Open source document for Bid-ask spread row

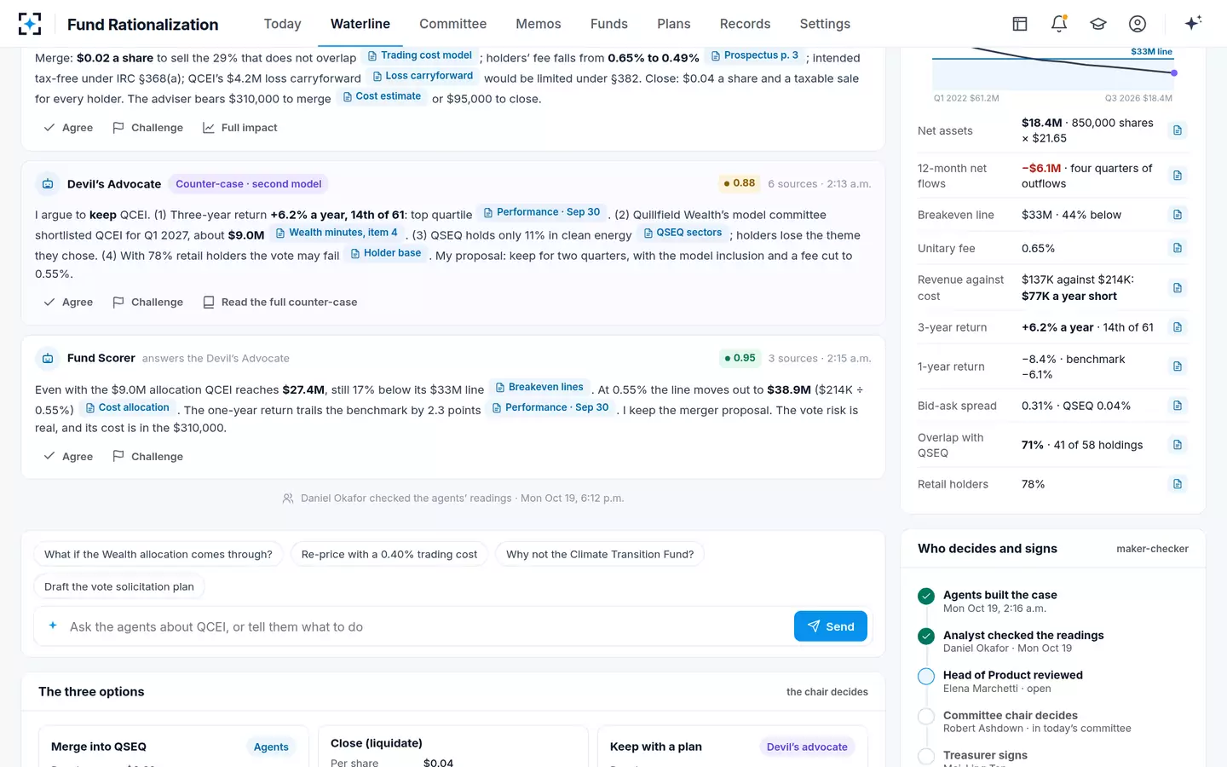point(1178,406)
